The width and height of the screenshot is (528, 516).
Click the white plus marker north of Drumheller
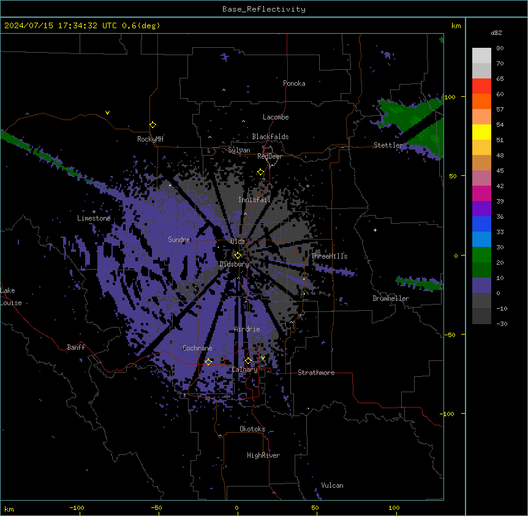[375, 230]
